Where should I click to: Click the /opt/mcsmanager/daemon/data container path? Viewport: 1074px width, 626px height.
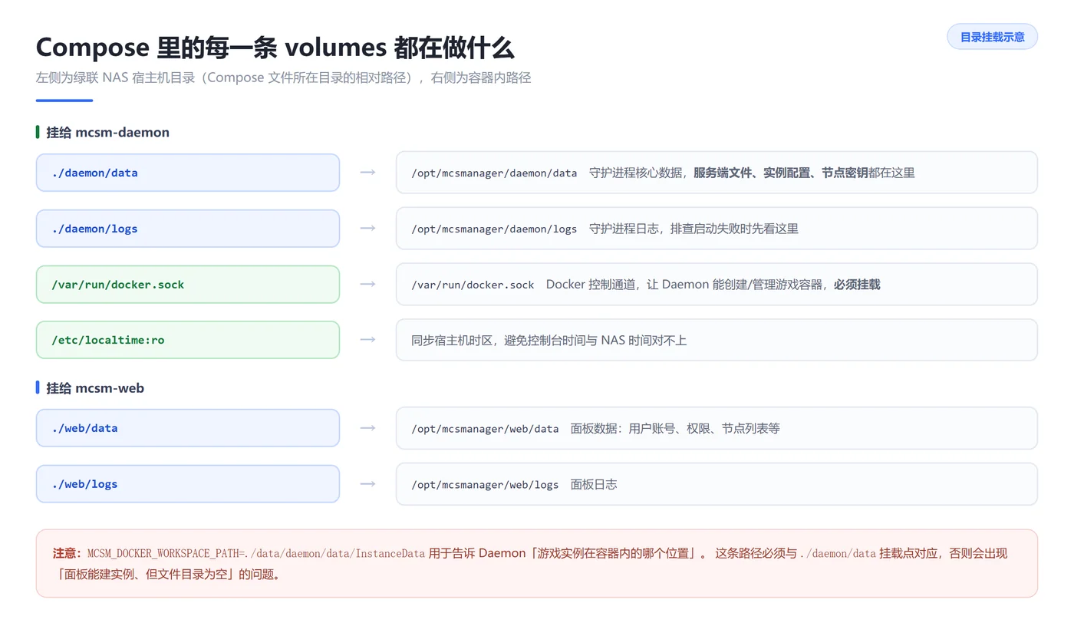(494, 173)
